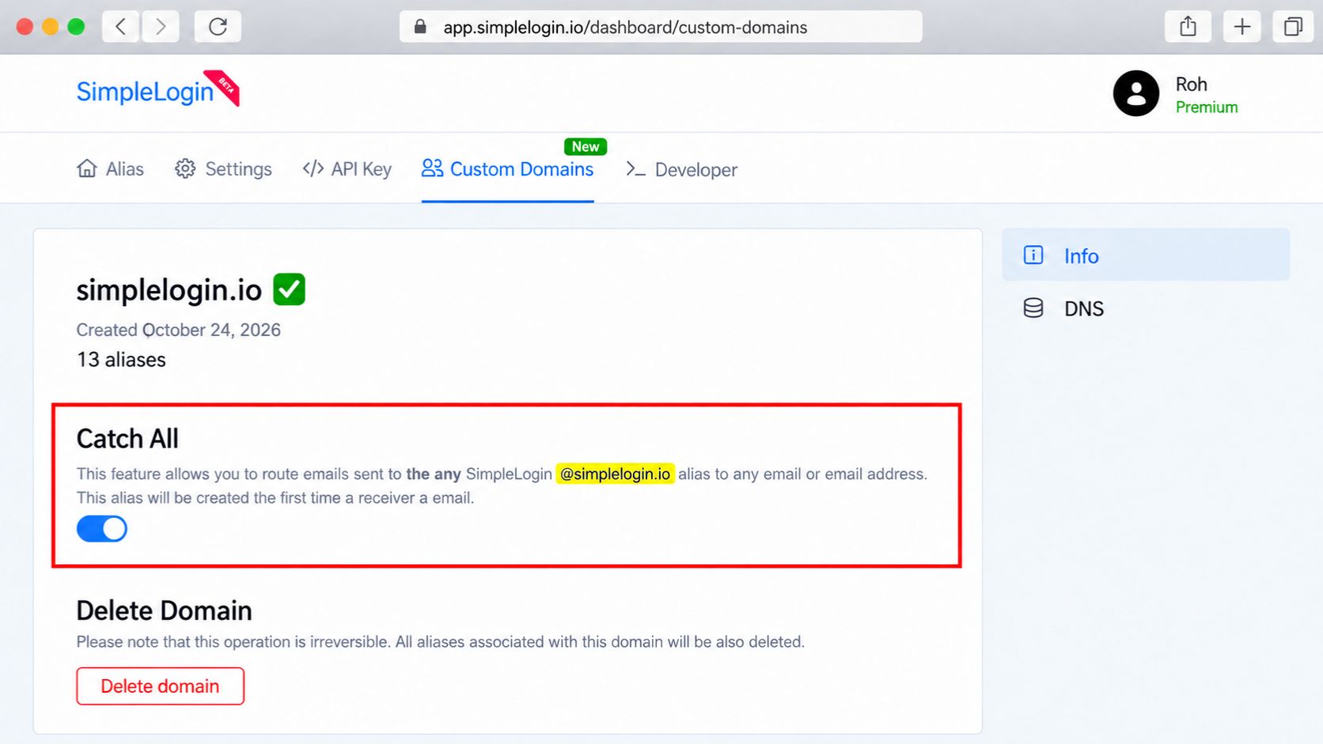1323x744 pixels.
Task: Click the SimpleLogin logo
Action: (157, 89)
